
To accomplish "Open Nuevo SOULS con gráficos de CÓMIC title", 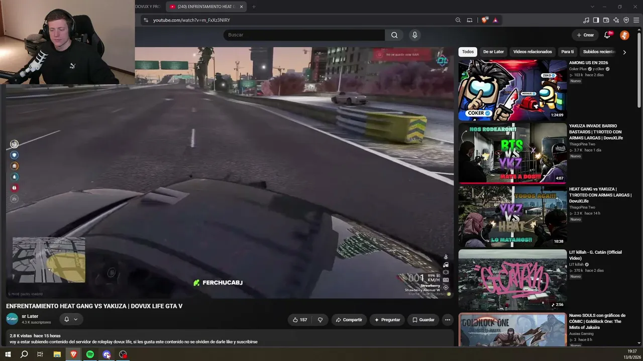I will (597, 321).
